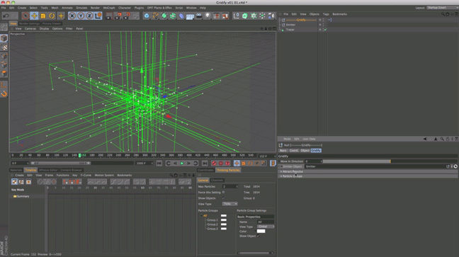Image resolution: width=459 pixels, height=257 pixels.
Task: Switch to the Render Settings tab
Action: point(29,23)
